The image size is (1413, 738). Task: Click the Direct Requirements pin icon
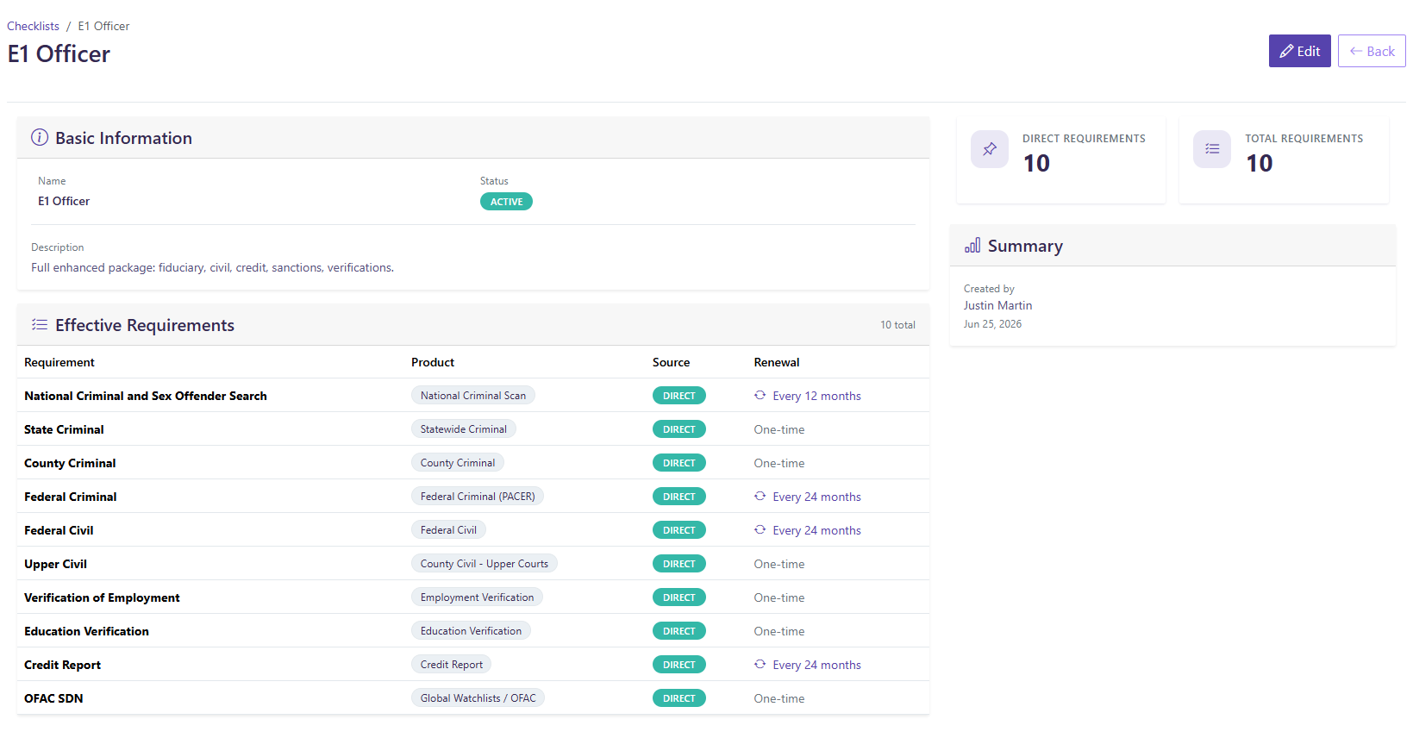coord(990,149)
